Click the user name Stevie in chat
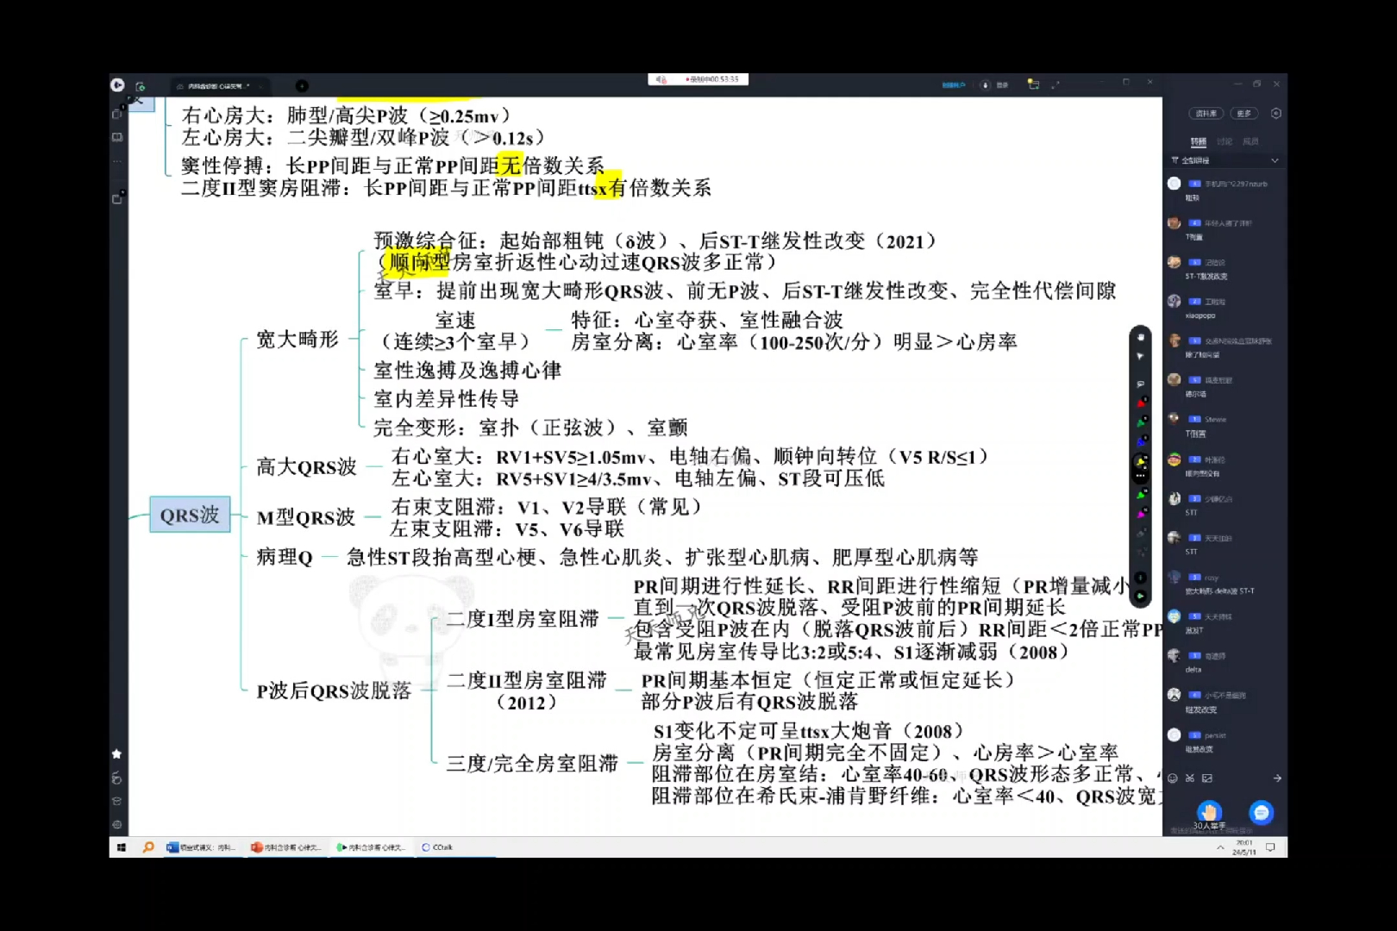Screen dimensions: 1397x931 coord(1216,420)
